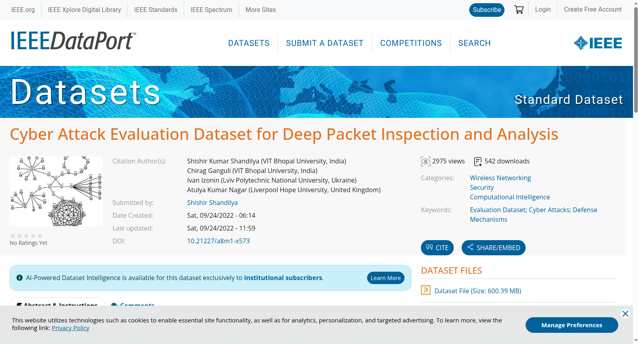This screenshot has width=639, height=344.
Task: Close the cookie banner with X
Action: pyautogui.click(x=625, y=314)
